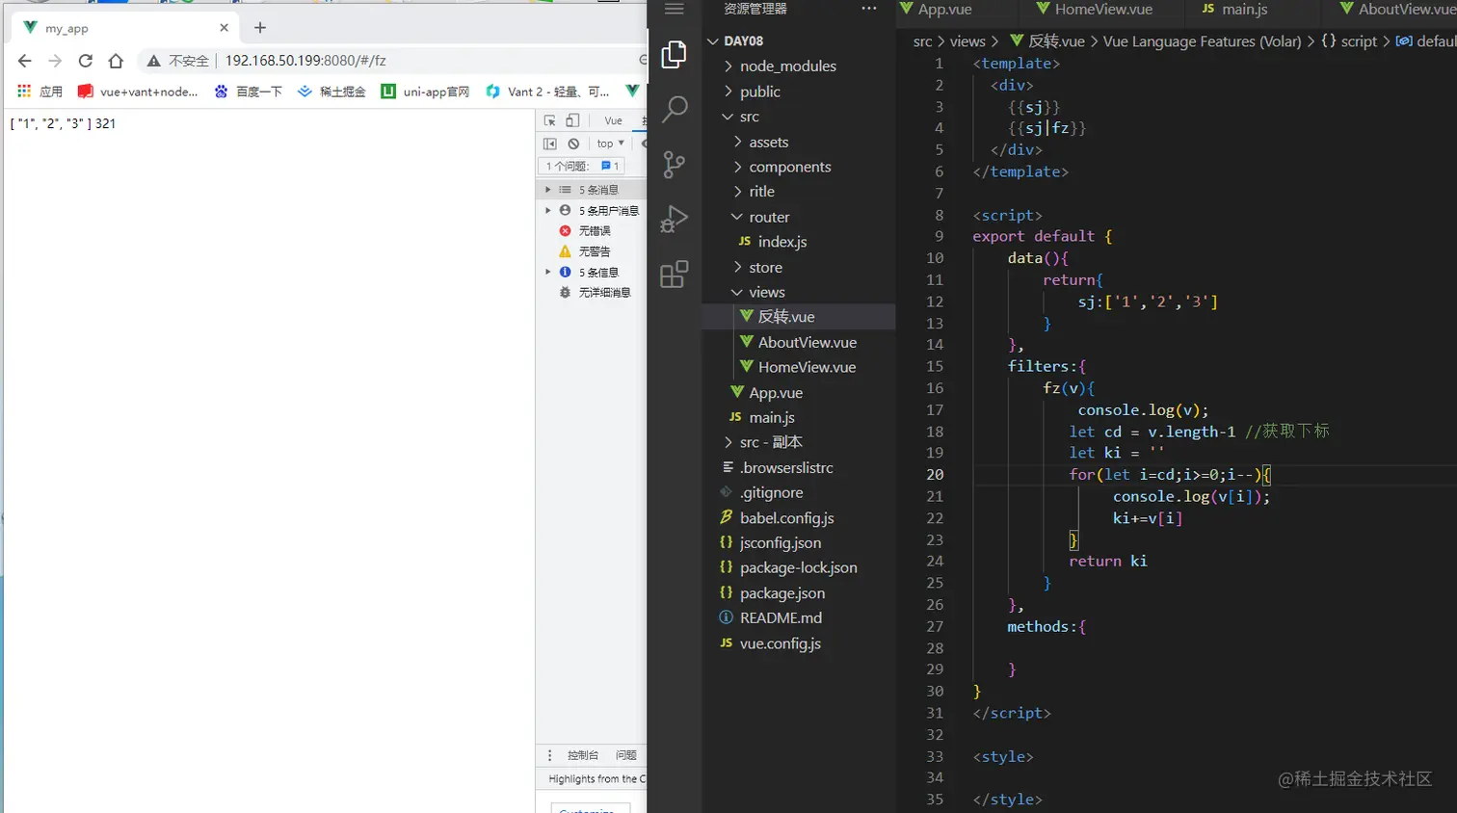Open the Extensions view in VS Code

pyautogui.click(x=675, y=275)
